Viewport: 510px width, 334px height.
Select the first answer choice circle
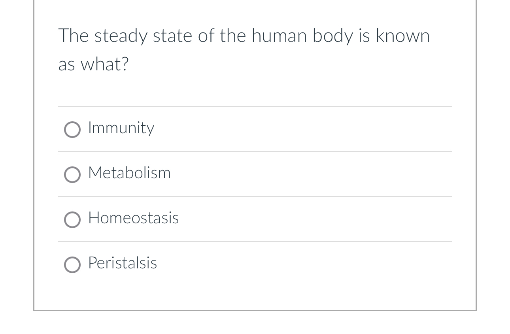coord(72,129)
